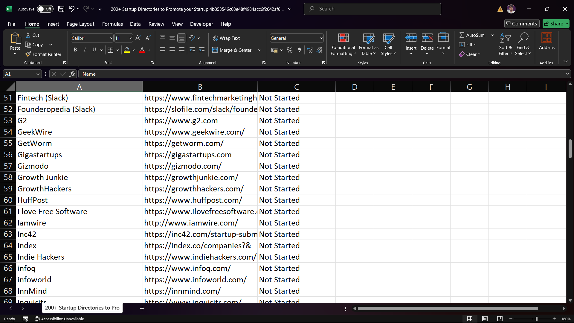Switch to the Data tab
Screen dimensions: 574x323
tap(135, 24)
